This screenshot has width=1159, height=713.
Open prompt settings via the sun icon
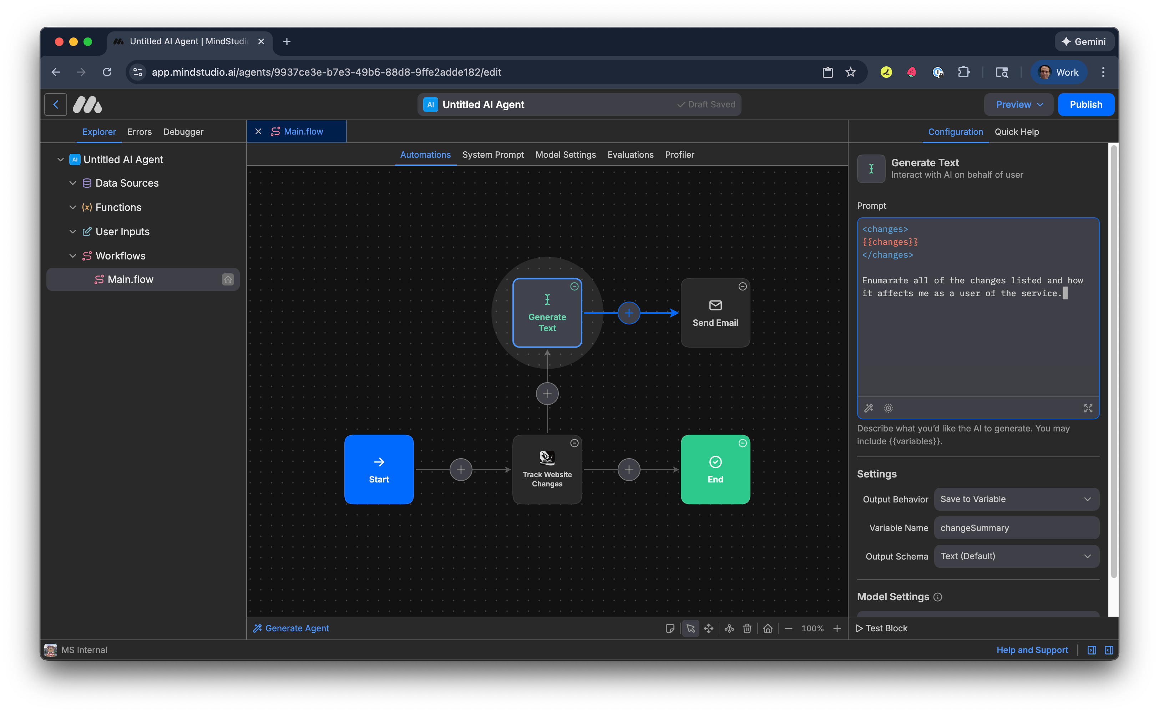point(889,408)
